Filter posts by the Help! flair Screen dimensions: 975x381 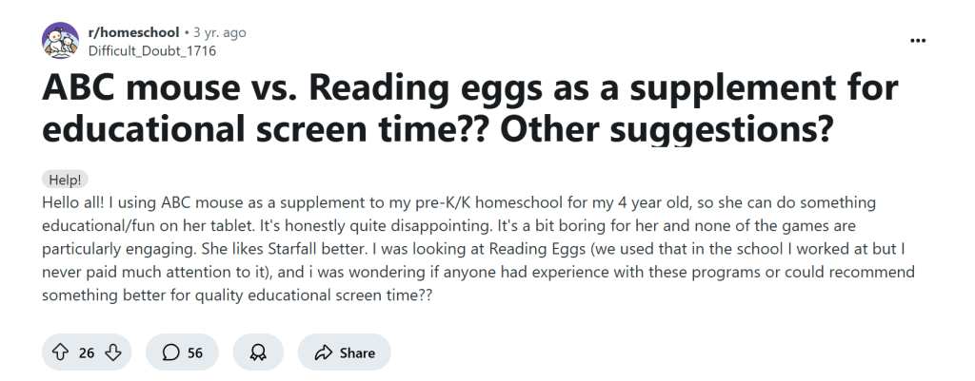pos(65,180)
